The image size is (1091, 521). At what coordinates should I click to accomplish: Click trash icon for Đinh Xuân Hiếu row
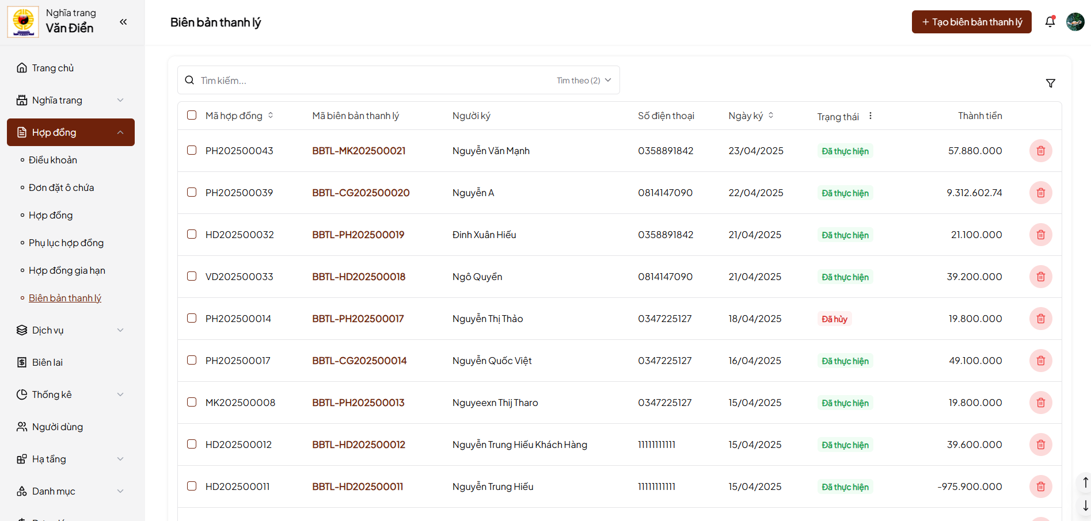[1040, 235]
